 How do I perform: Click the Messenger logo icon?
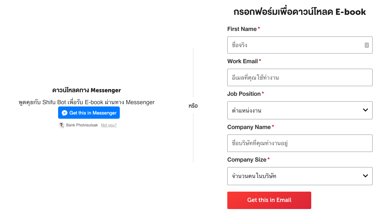point(65,113)
